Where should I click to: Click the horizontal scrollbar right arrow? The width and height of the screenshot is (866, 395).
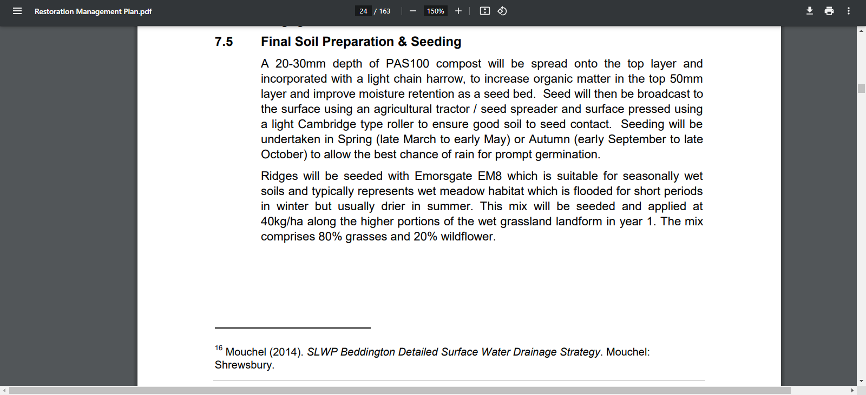(852, 390)
